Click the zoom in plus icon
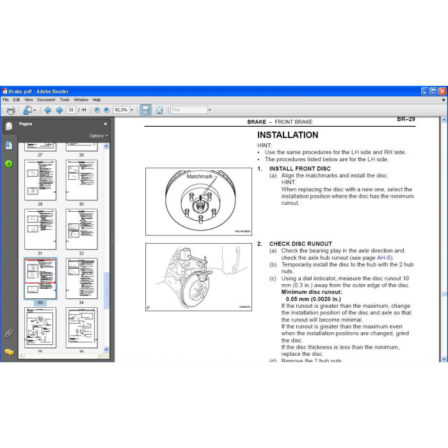This screenshot has height=448, width=448. pyautogui.click(x=107, y=110)
